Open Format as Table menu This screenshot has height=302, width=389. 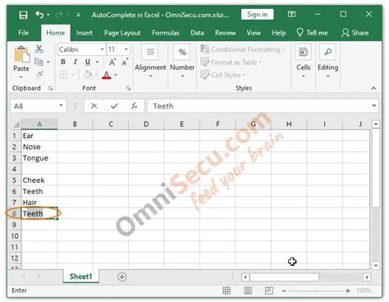point(231,62)
